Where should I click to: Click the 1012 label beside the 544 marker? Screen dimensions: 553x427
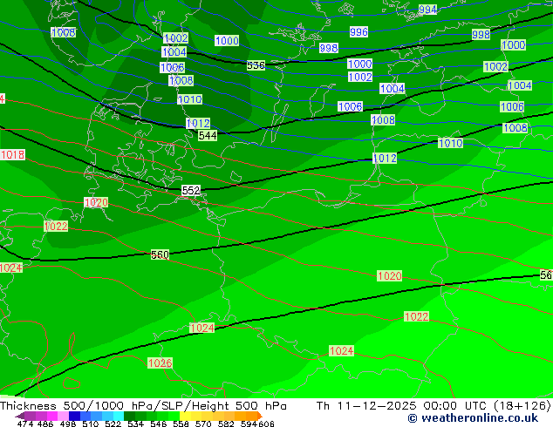tap(198, 124)
